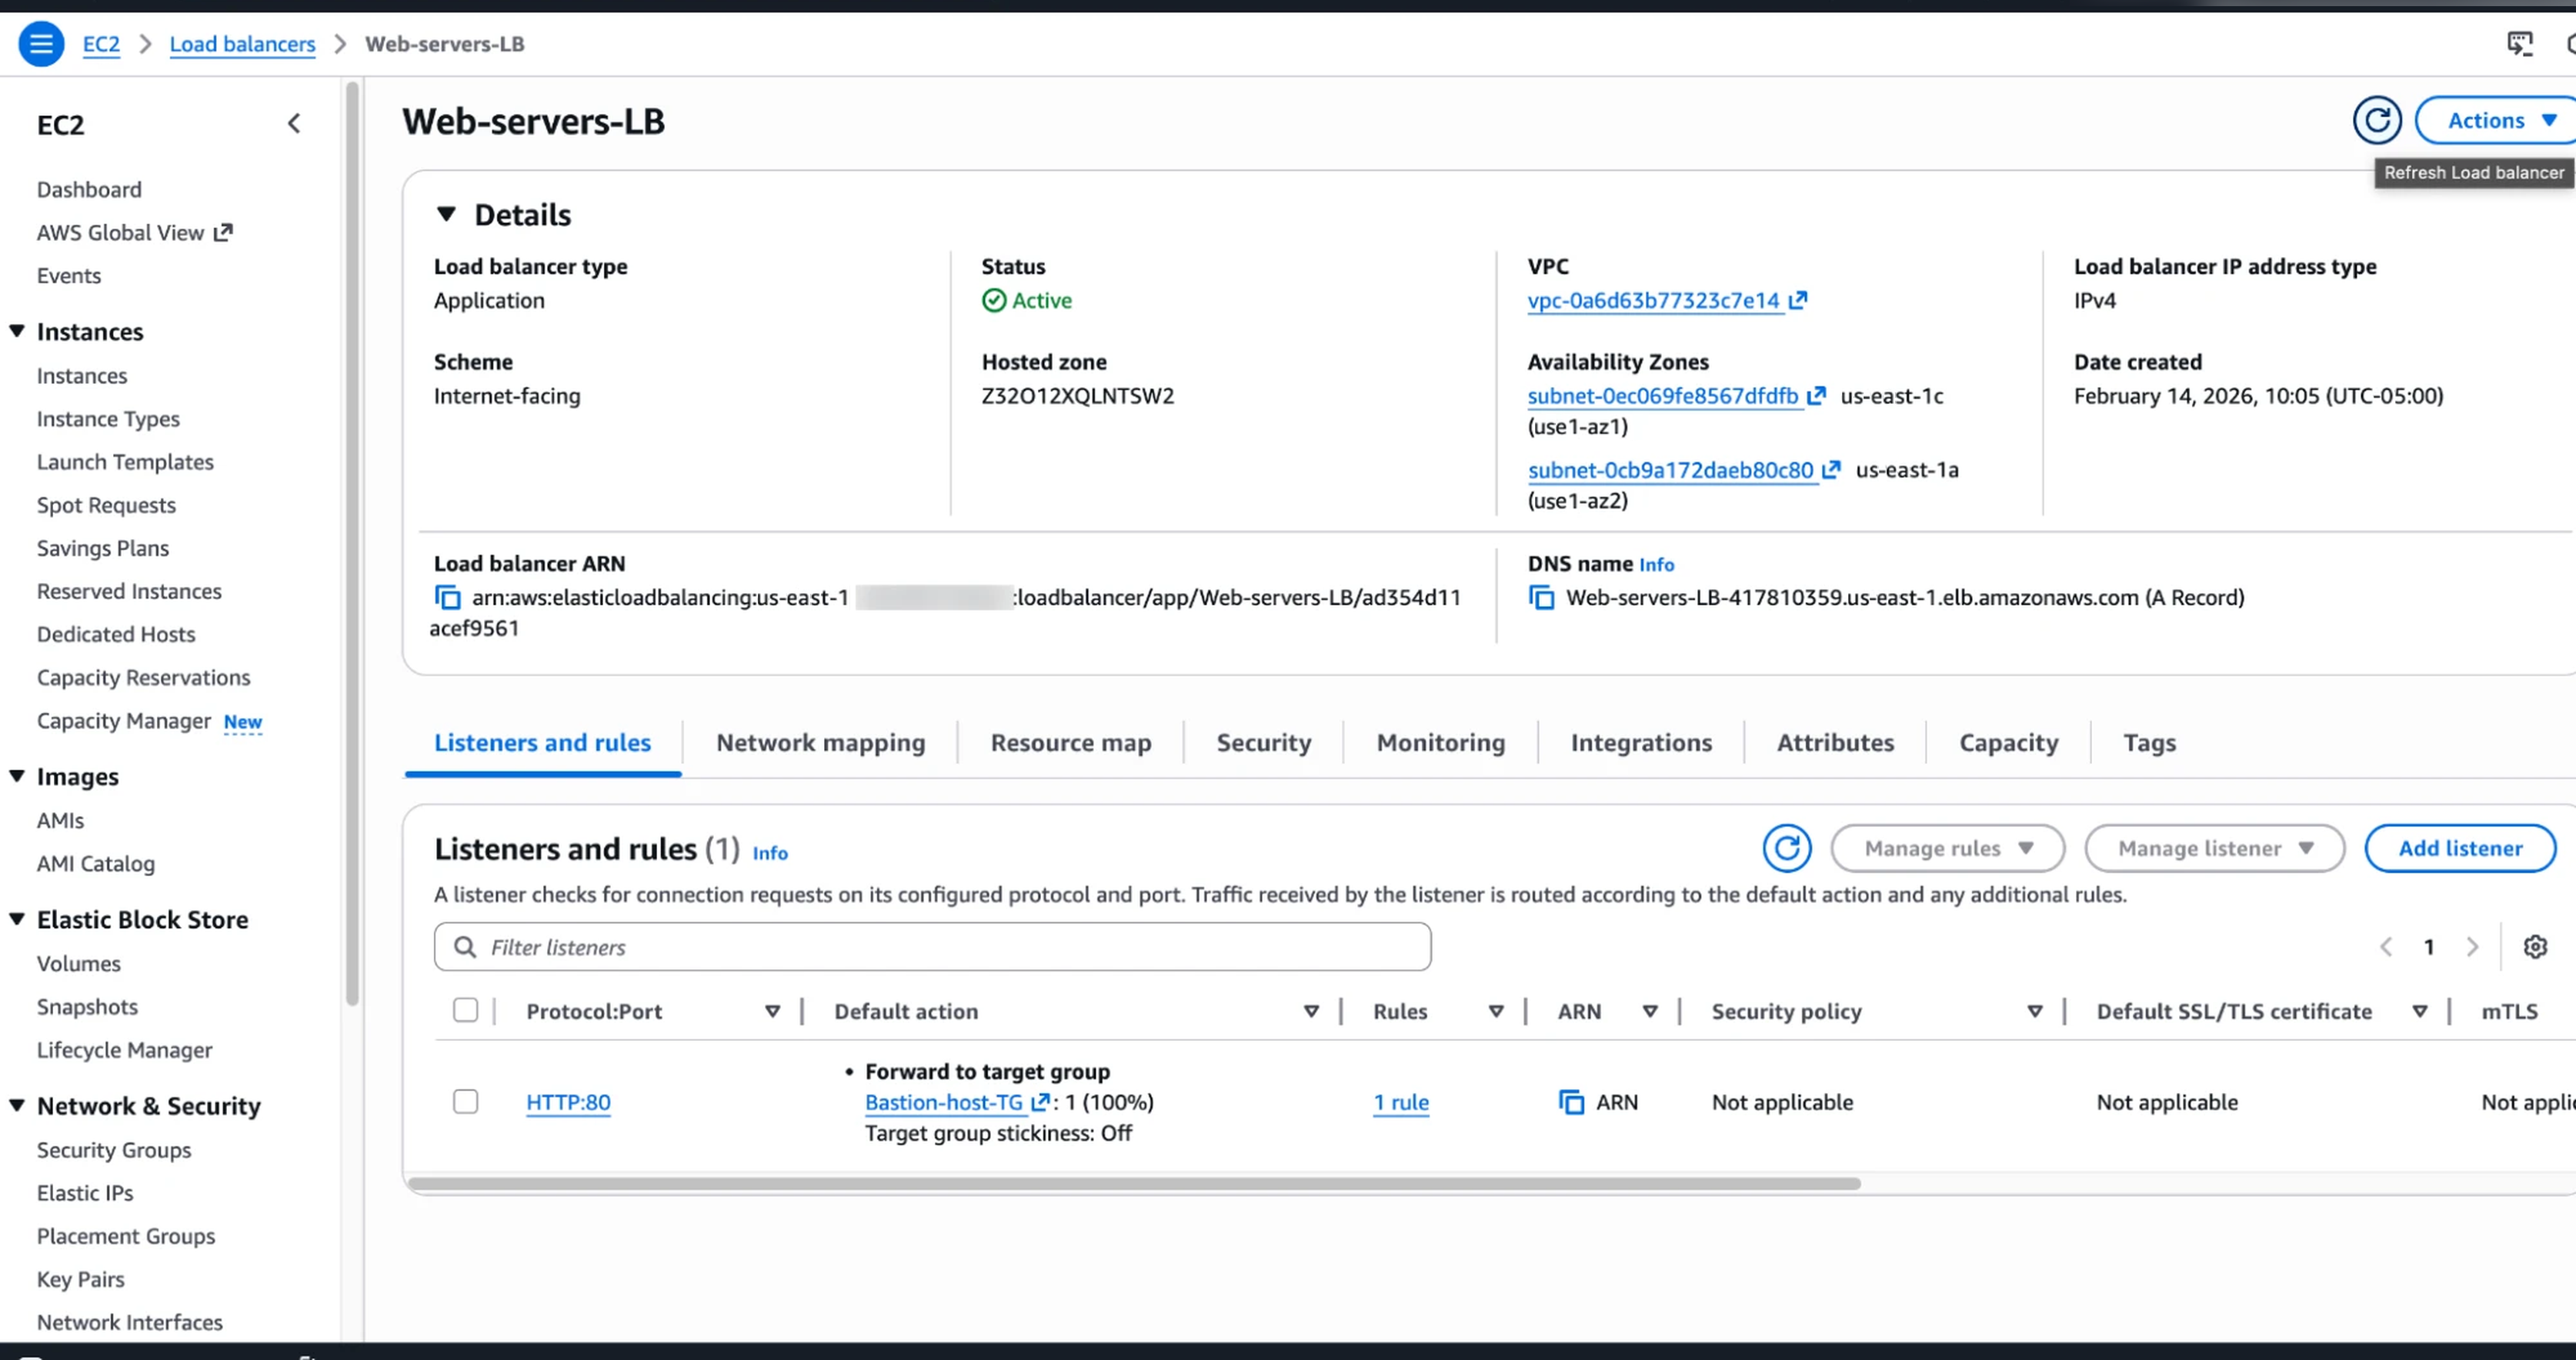Copy the Load balancer ARN

click(x=447, y=597)
